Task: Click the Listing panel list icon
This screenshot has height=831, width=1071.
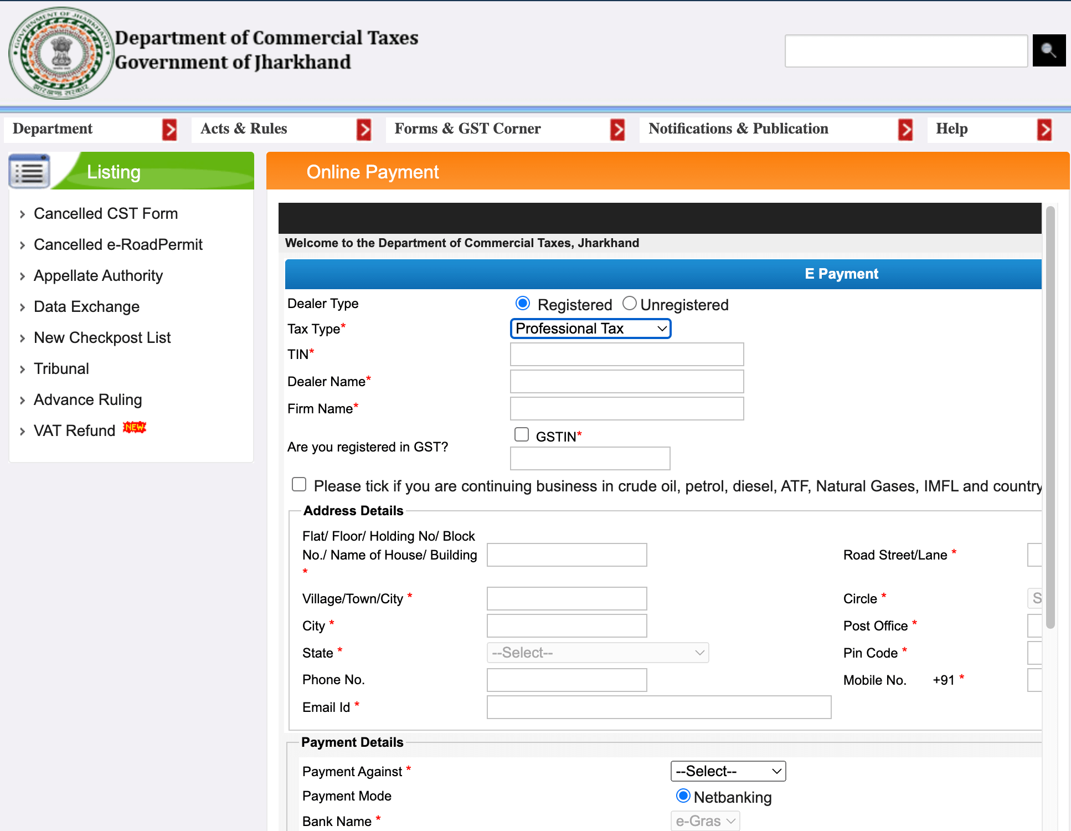Action: 29,172
